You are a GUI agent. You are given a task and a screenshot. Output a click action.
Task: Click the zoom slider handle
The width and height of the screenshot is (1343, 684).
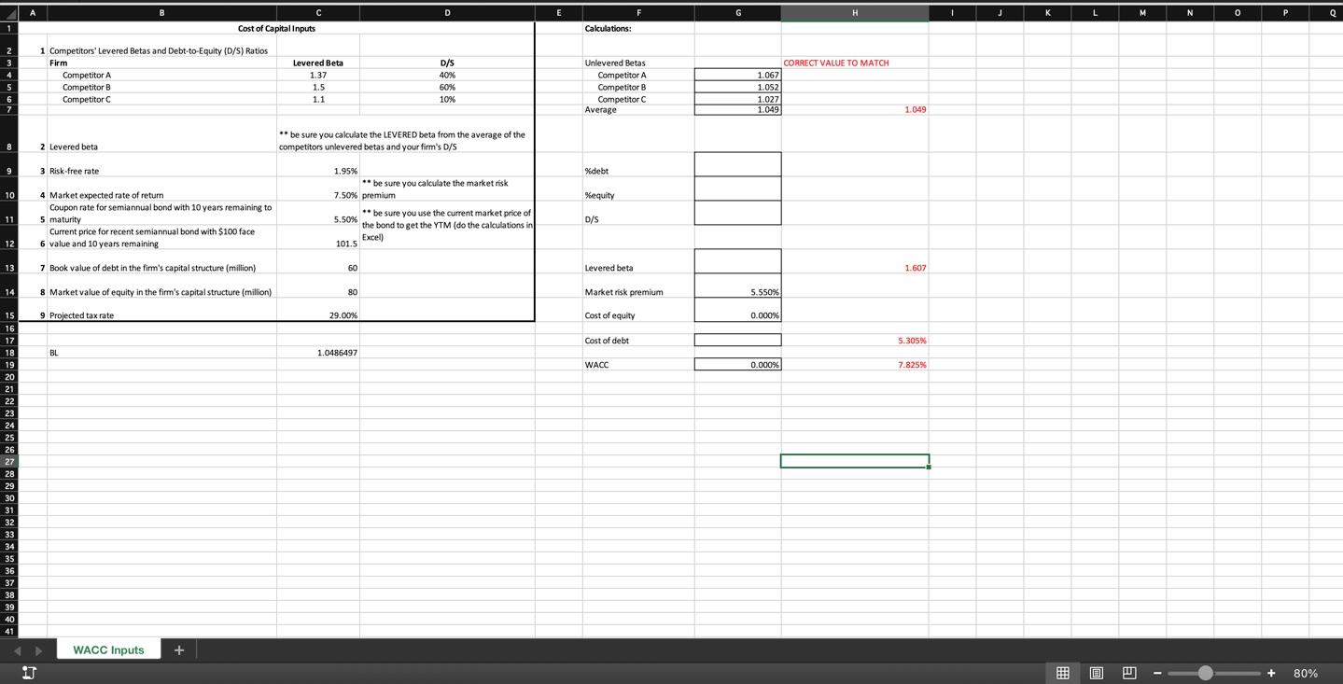click(x=1205, y=673)
